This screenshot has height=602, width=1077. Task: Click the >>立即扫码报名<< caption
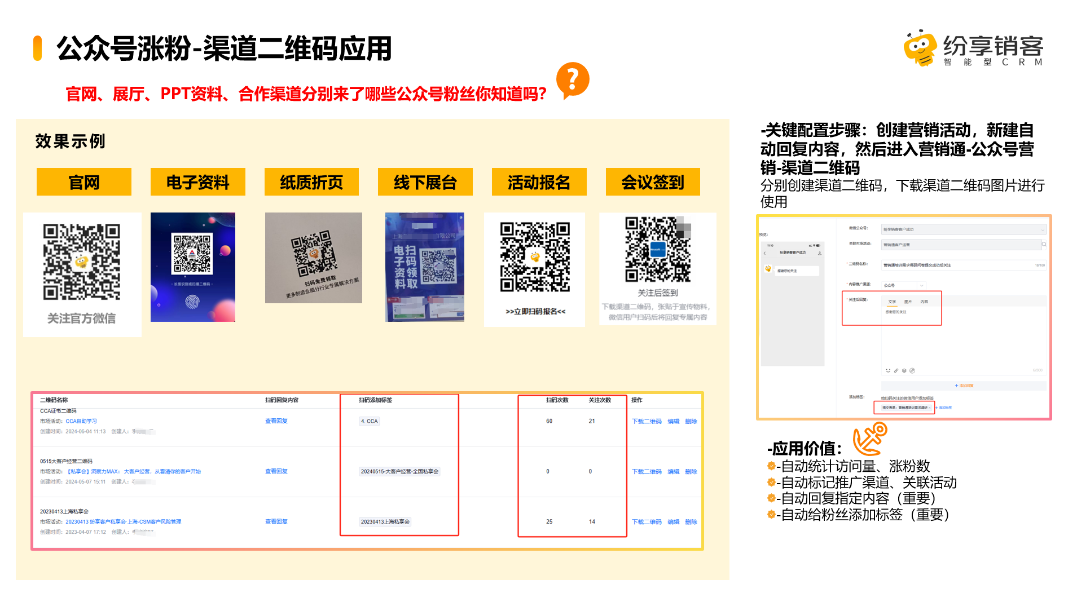535,311
